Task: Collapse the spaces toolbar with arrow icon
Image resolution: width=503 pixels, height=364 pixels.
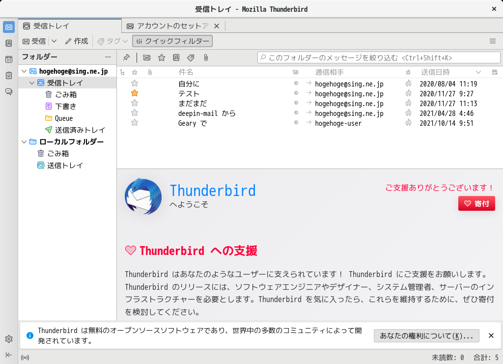Action: 9,355
